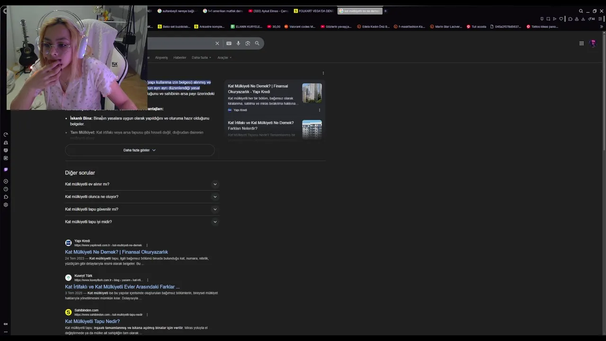Screen dimensions: 606x341
Task: Open Twitch panel in Opera sidebar
Action: 6,170
